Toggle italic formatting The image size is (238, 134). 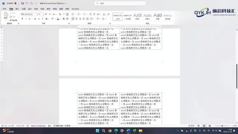(x=26, y=19)
